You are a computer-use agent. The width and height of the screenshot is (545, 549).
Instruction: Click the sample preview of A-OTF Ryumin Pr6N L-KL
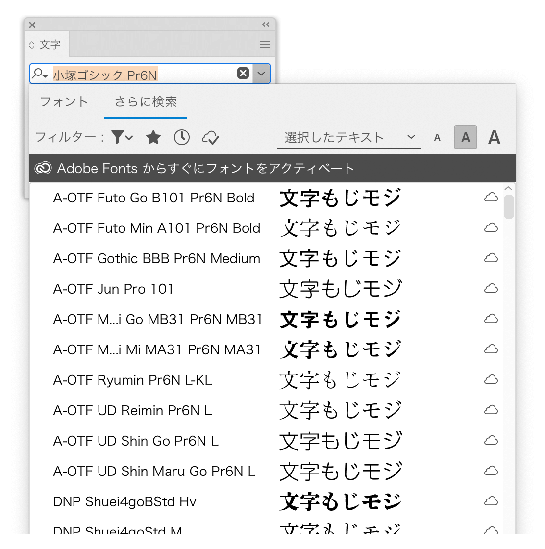pos(341,380)
